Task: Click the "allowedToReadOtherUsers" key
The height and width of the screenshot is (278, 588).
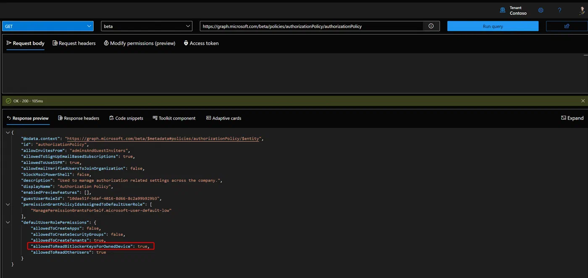Action: [62, 252]
